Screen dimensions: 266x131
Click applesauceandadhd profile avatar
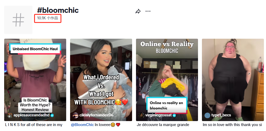(10, 115)
